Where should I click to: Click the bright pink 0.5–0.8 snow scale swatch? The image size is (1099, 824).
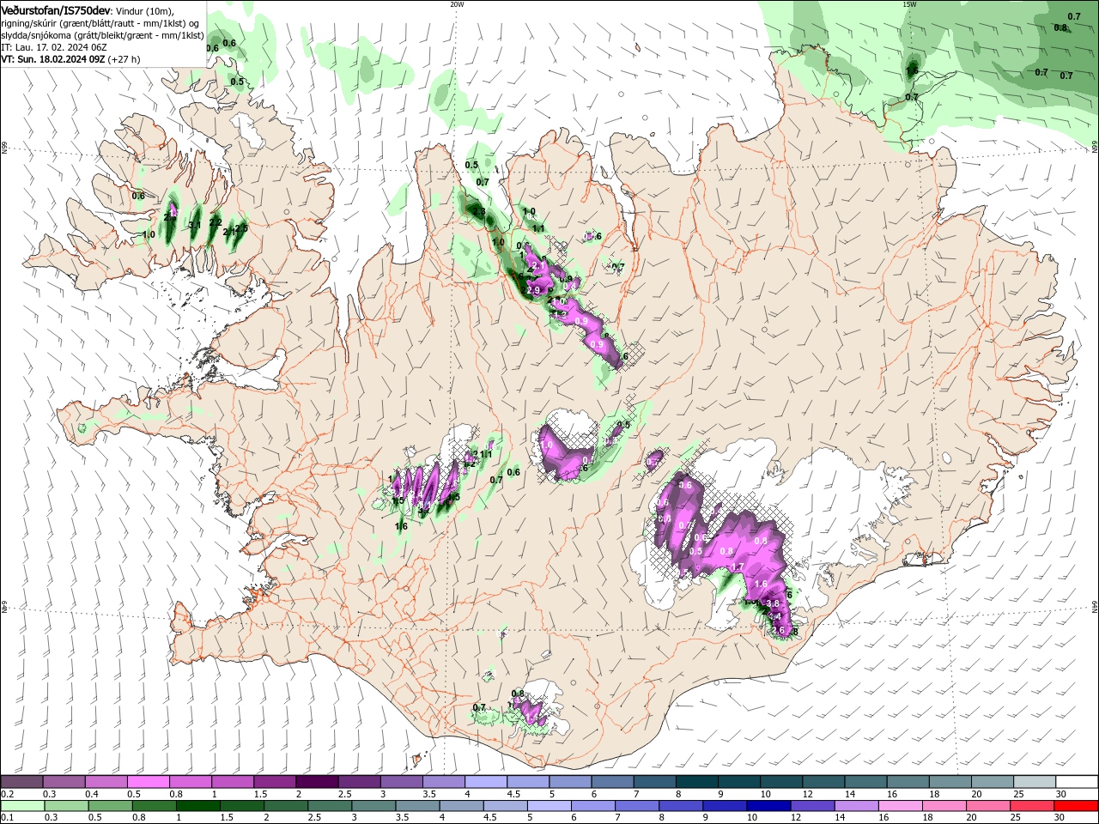148,782
